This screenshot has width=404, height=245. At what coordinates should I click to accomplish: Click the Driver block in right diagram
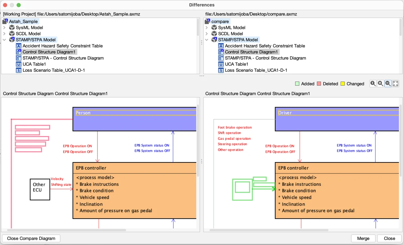[337, 119]
